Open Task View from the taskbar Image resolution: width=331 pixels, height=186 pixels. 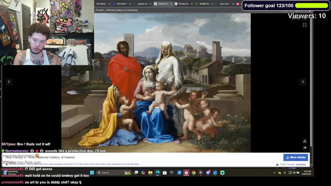136,173
